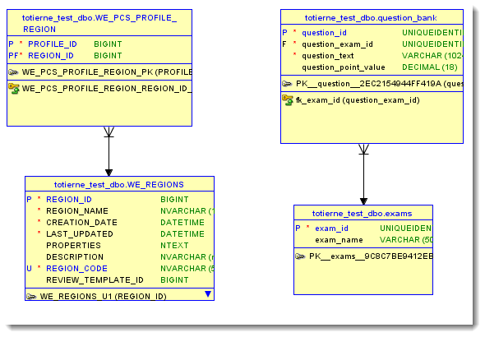Click the fk_exam_id foreign key icon

288,100
